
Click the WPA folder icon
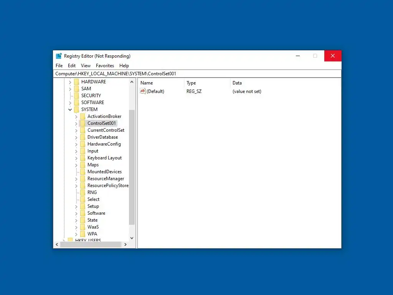pos(83,234)
